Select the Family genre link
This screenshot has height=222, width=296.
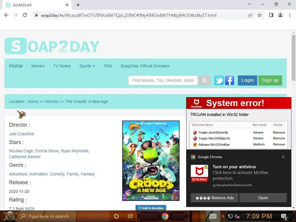pyautogui.click(x=73, y=174)
